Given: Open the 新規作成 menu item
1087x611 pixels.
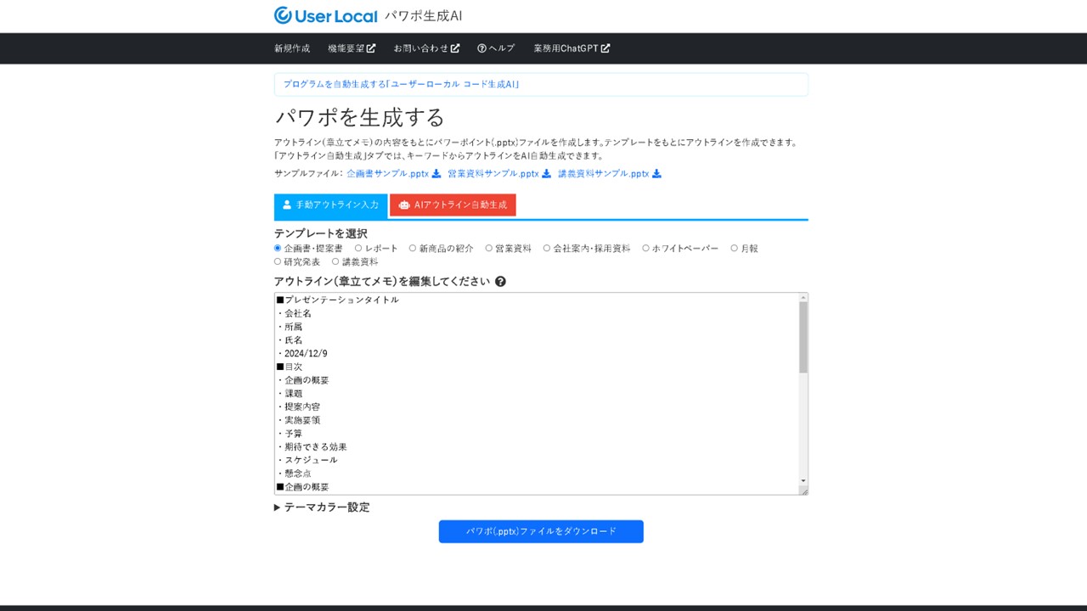Looking at the screenshot, I should coord(290,48).
